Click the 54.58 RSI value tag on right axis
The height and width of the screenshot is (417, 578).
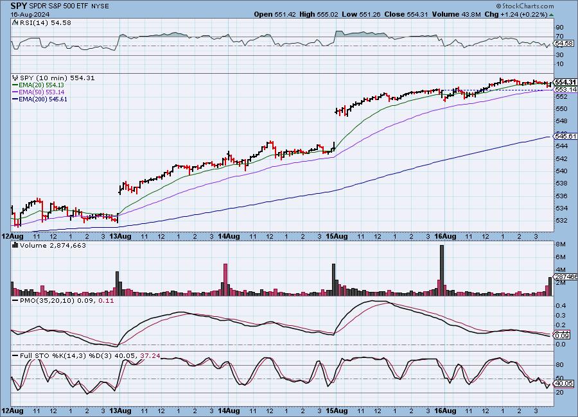(x=565, y=44)
